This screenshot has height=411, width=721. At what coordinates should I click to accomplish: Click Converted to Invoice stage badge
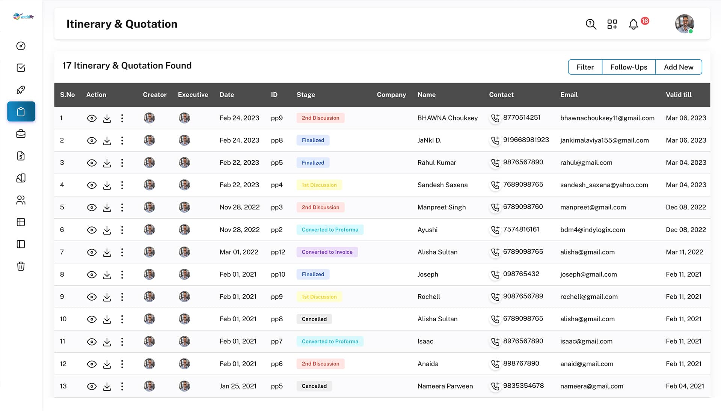pyautogui.click(x=327, y=252)
